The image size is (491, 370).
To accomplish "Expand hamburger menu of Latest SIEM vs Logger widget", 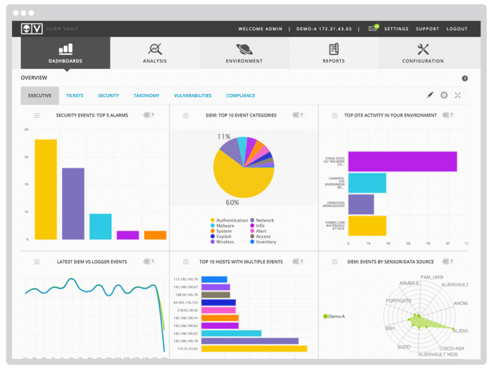I will click(x=37, y=262).
